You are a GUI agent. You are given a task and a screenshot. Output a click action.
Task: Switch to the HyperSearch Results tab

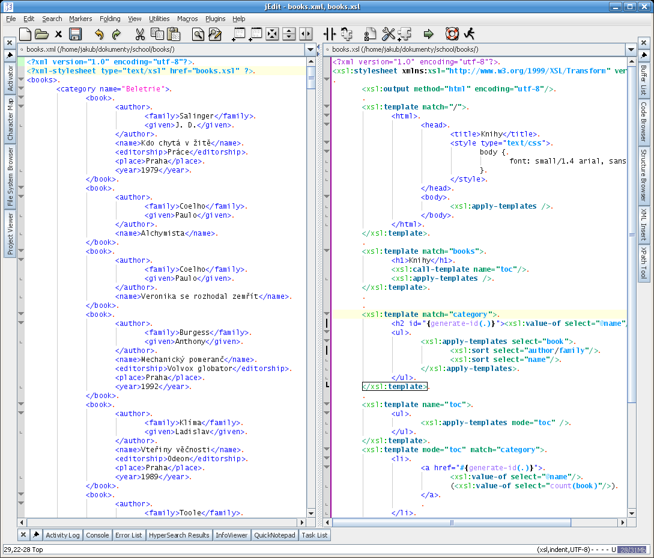pos(179,535)
